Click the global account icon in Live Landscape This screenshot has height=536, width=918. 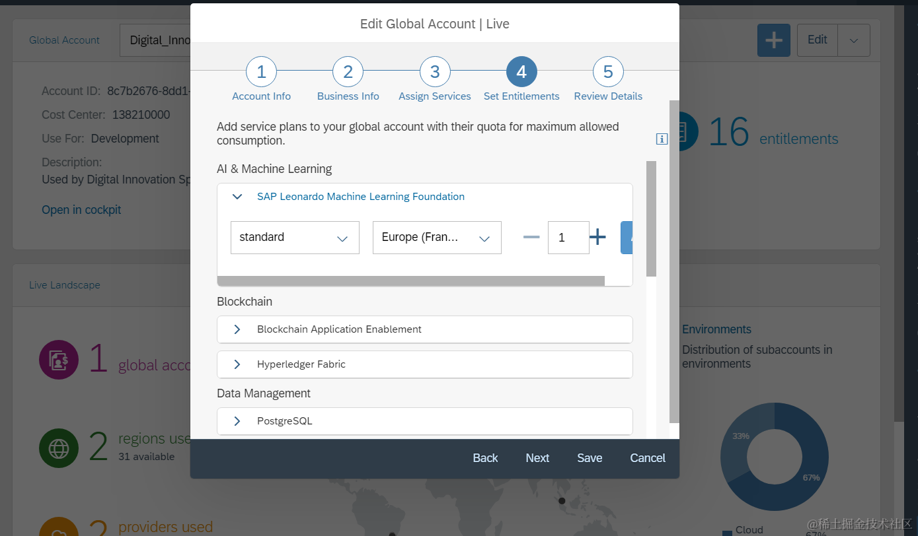59,360
